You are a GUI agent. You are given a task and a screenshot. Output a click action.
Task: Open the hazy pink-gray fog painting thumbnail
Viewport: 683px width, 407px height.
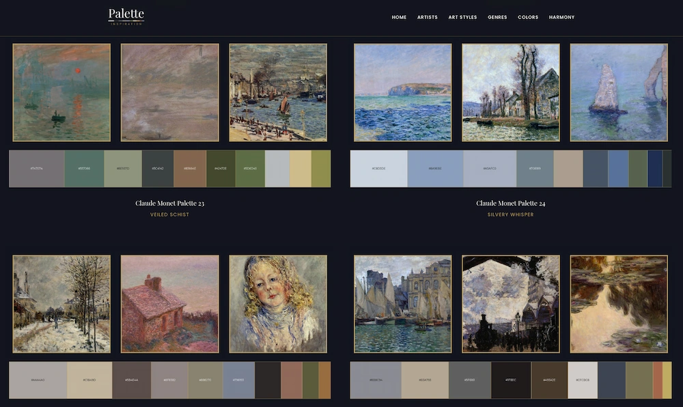[x=170, y=92]
